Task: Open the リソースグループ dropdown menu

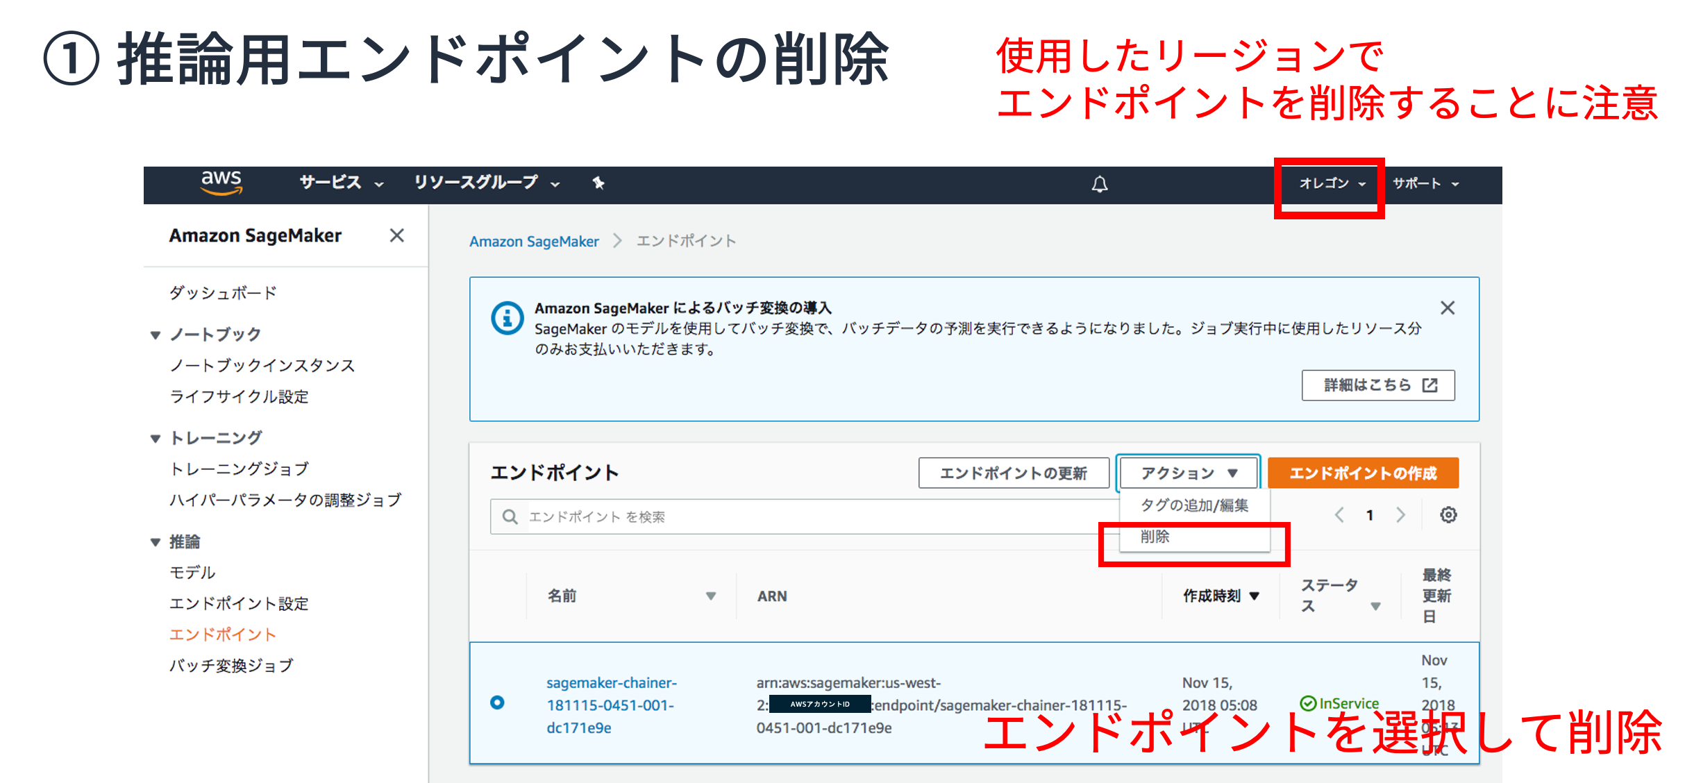Action: click(487, 183)
